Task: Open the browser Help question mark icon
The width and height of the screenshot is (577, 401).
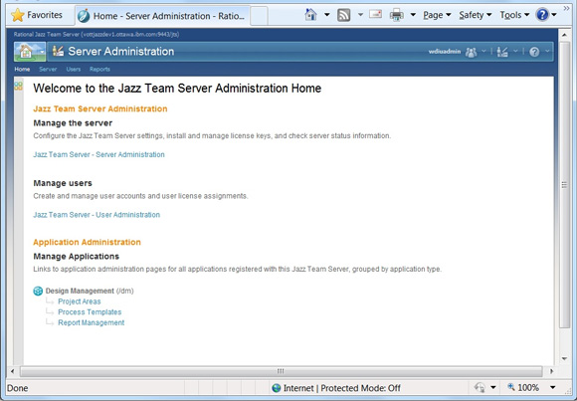Action: point(542,15)
